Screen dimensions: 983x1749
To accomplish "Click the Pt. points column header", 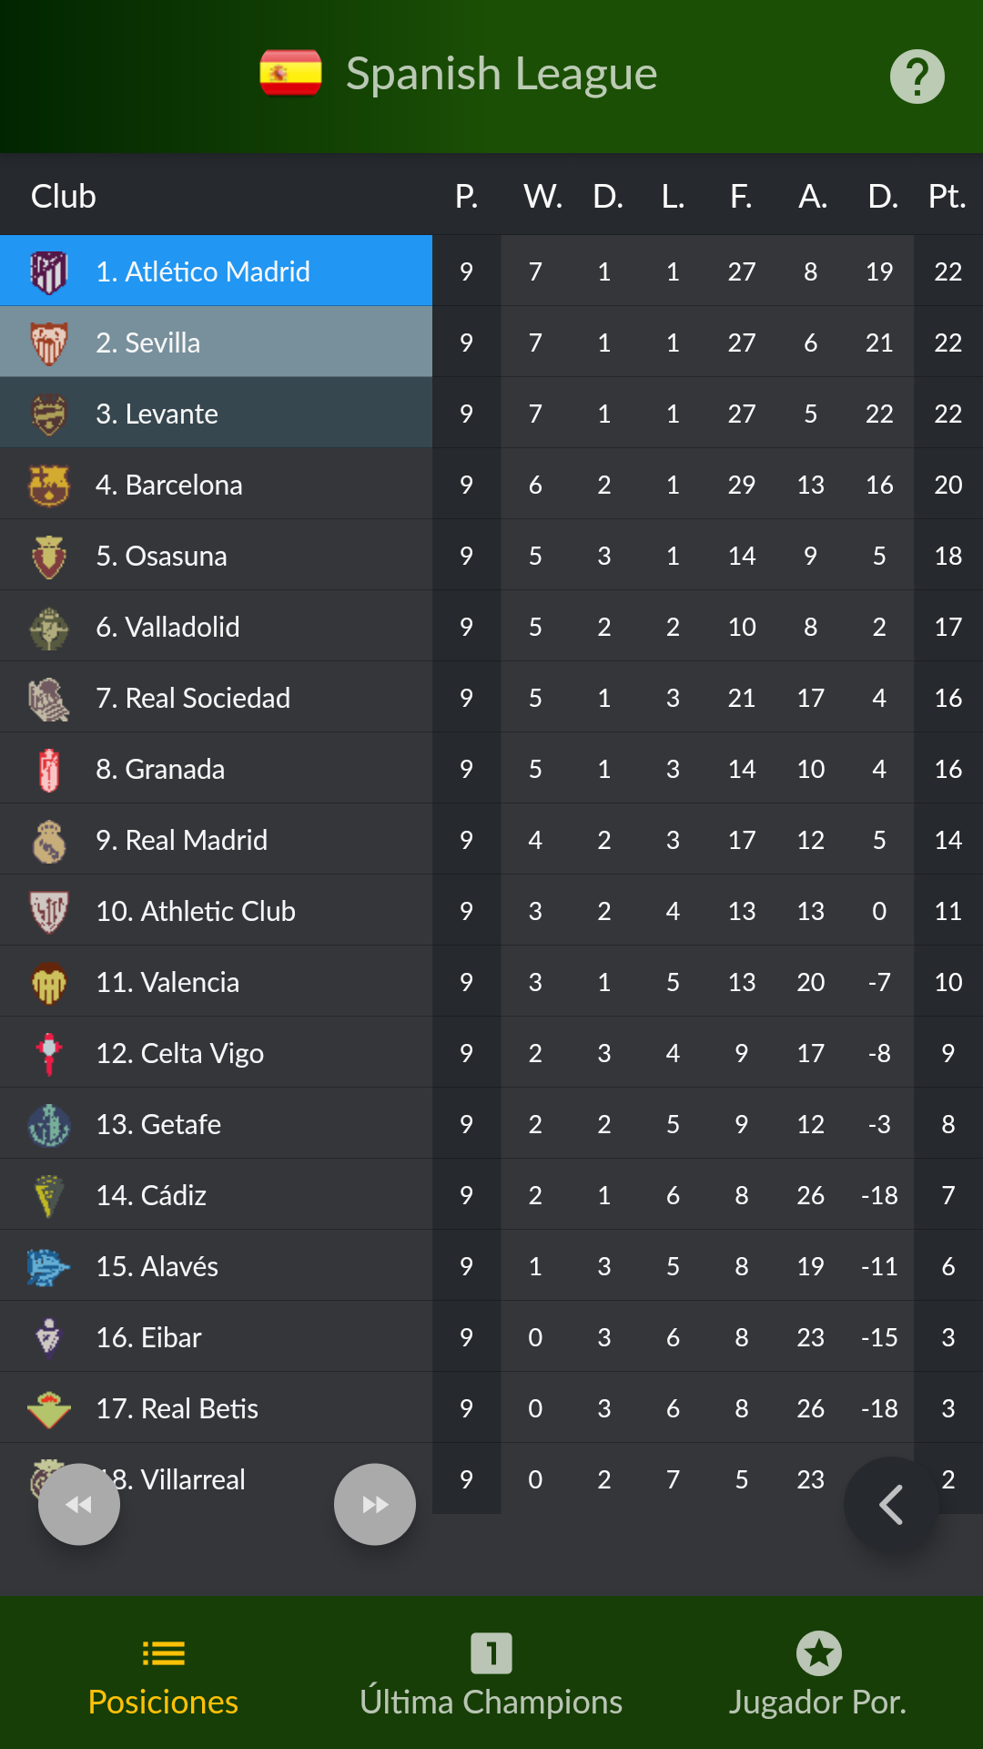I will tap(948, 196).
